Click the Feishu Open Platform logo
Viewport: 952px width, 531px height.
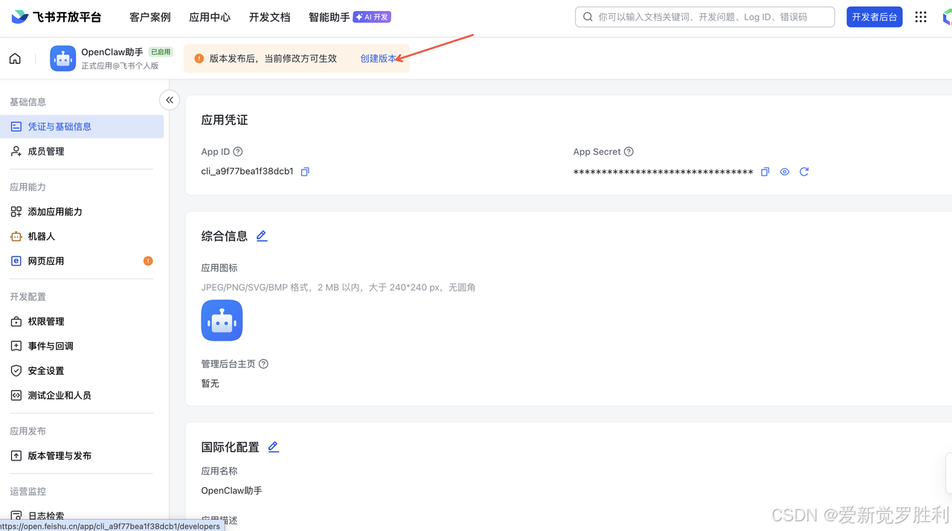point(57,17)
